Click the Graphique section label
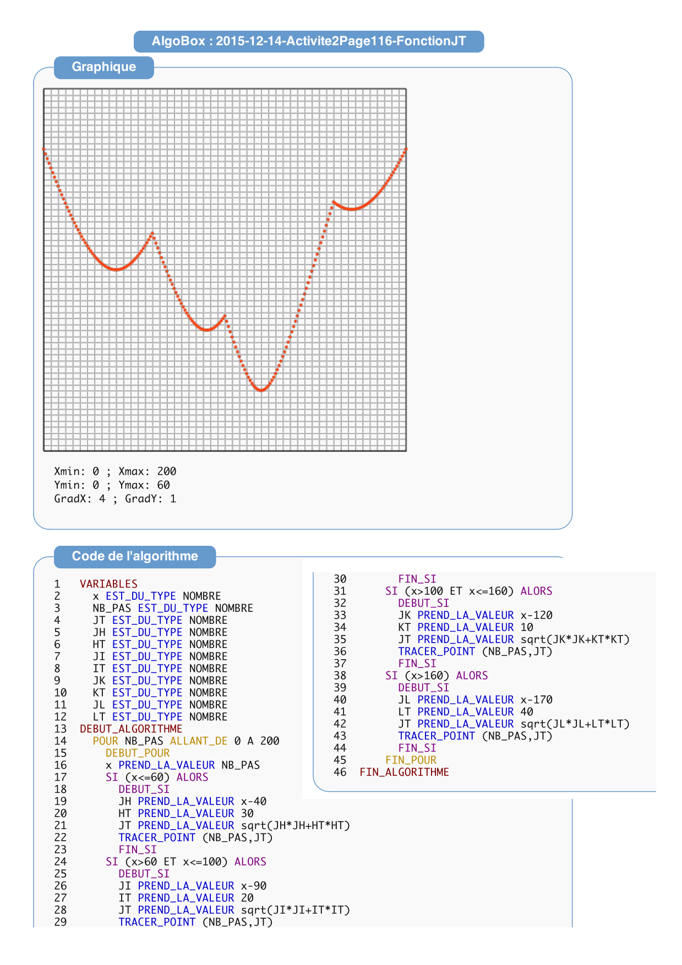682x965 pixels. click(104, 67)
